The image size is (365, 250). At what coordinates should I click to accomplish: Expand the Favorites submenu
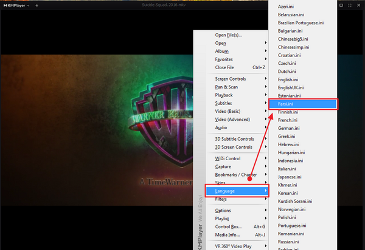point(237,59)
